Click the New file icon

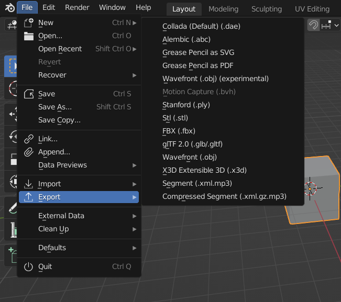pos(28,23)
